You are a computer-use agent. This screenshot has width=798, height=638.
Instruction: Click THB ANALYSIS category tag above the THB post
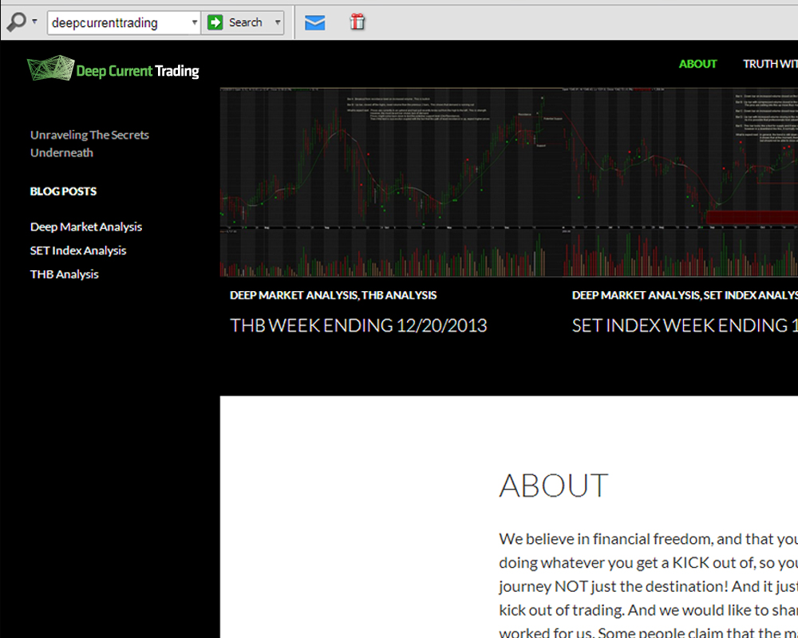click(x=399, y=296)
